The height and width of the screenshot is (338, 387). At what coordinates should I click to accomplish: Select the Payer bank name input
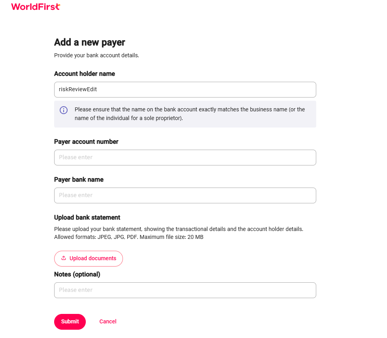tap(185, 195)
